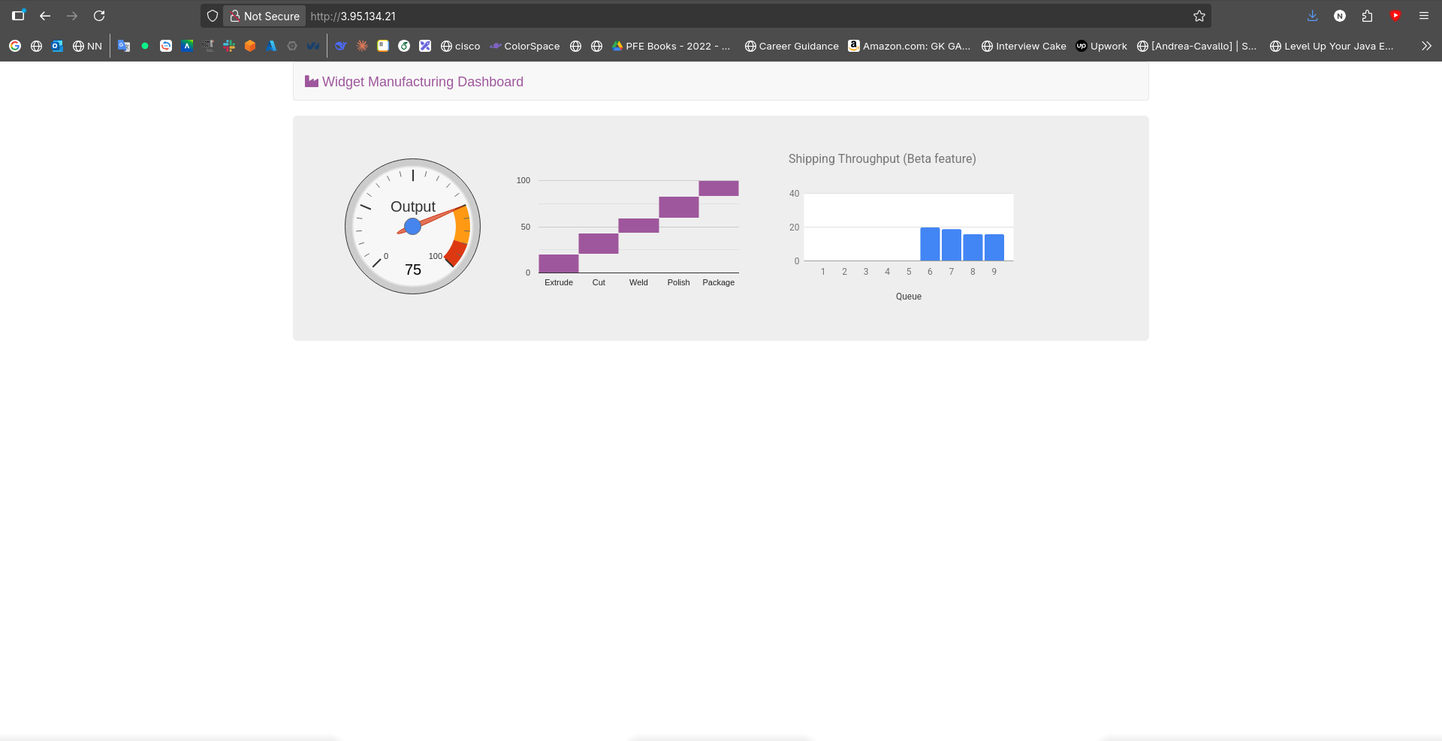
Task: Click the downloads icon in the toolbar
Action: coord(1312,16)
